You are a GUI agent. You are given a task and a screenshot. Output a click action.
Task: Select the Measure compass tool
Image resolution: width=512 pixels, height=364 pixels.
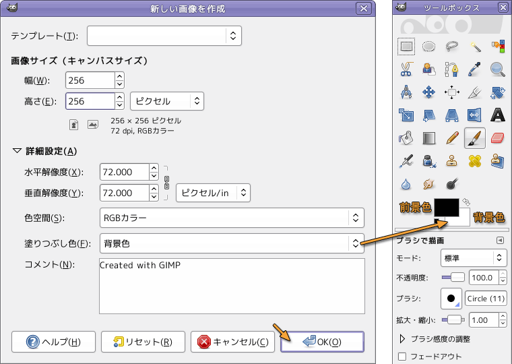[406, 92]
